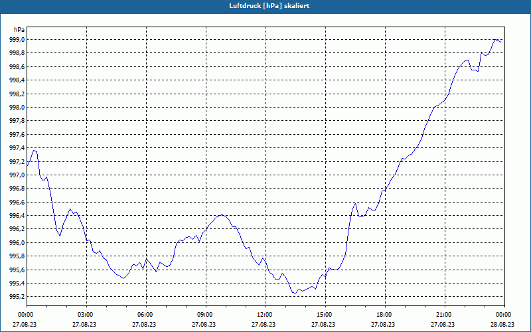Select the 997,2 y-axis value

tap(17, 161)
